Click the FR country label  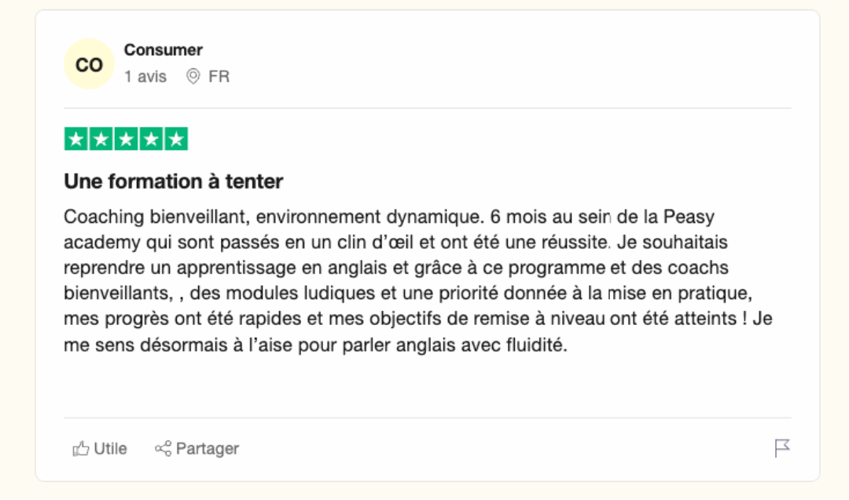click(218, 76)
